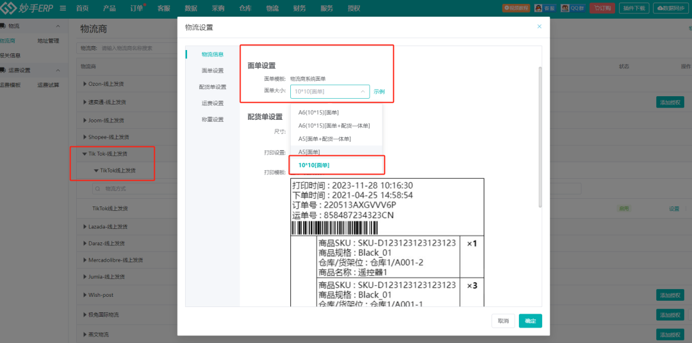Click the 客服 avatar button at top right
Screen dimensions: 692x343
545,8
